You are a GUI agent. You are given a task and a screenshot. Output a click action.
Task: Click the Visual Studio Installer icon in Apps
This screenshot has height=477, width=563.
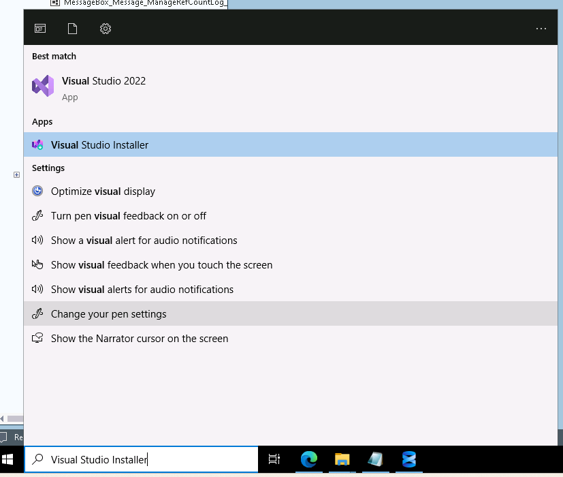(x=37, y=144)
